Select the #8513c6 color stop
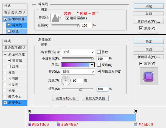This screenshot has width=166, height=128. click(29, 124)
